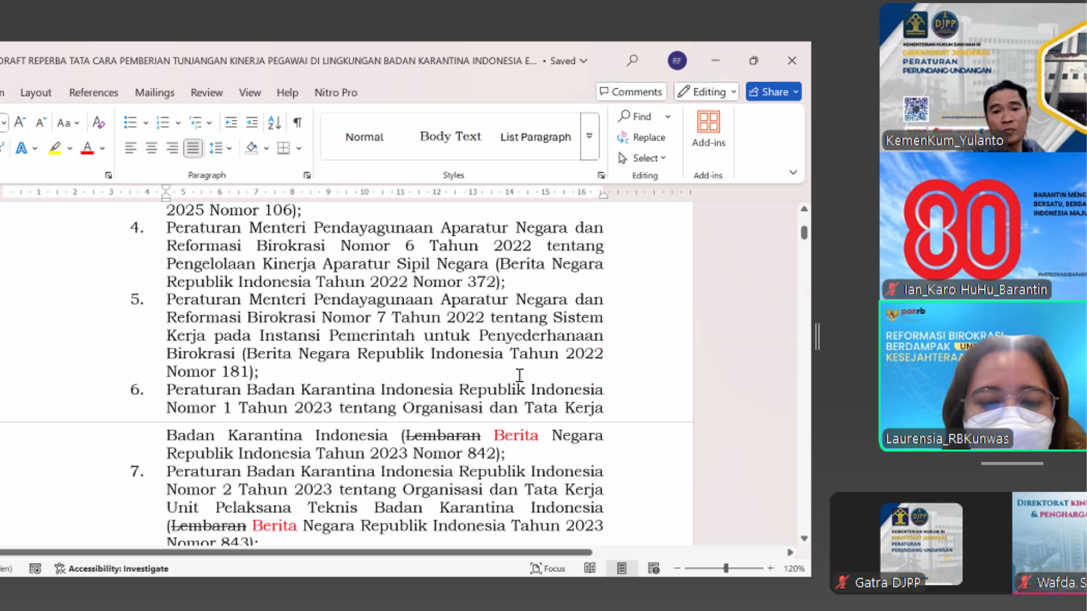Viewport: 1087px width, 611px height.
Task: Apply the red font color
Action: coord(87,148)
